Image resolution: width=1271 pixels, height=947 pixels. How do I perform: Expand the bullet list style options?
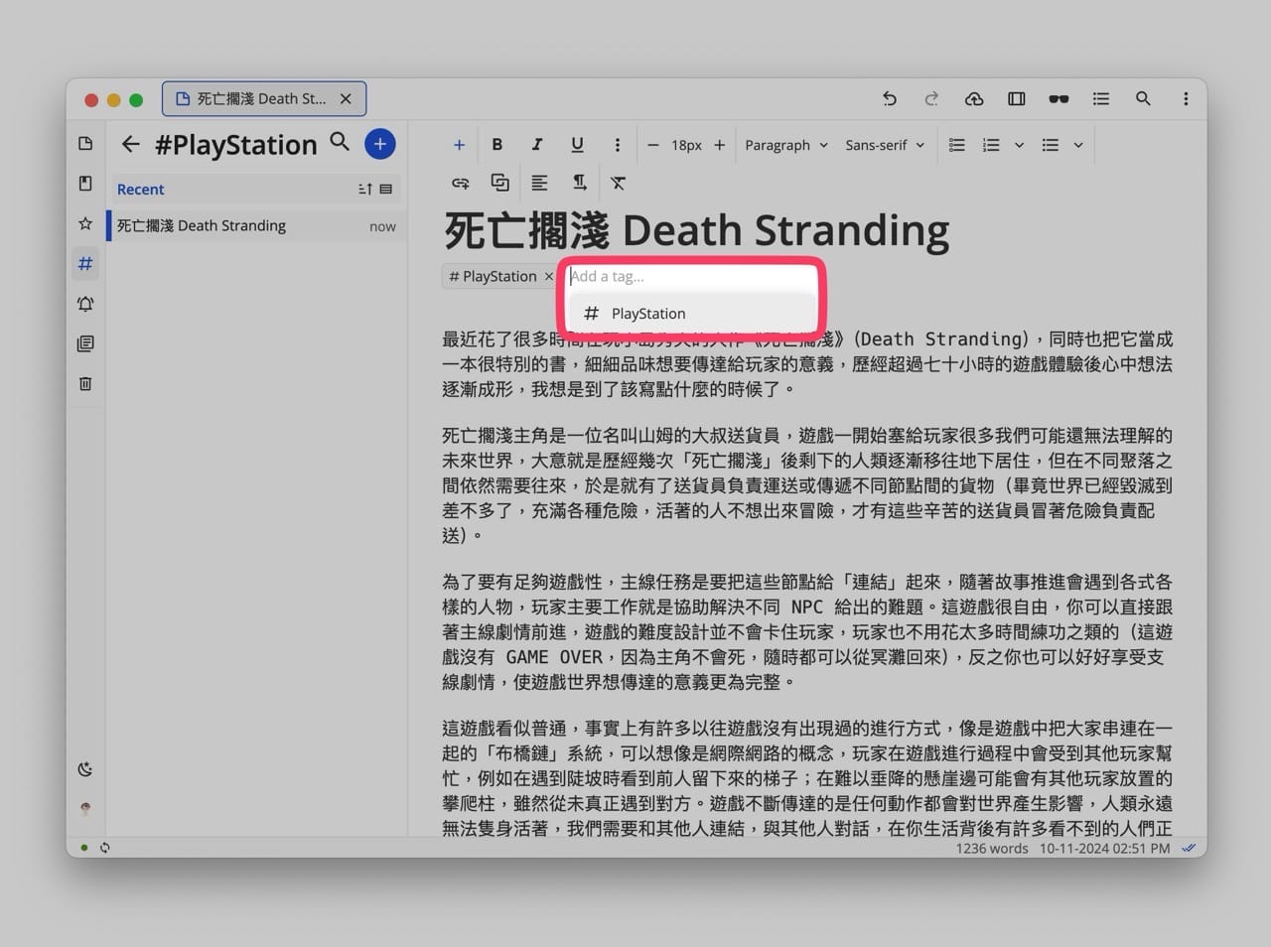coord(1078,145)
